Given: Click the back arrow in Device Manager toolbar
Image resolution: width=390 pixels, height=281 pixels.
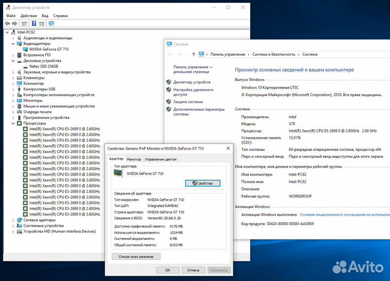Looking at the screenshot, I should pos(7,24).
